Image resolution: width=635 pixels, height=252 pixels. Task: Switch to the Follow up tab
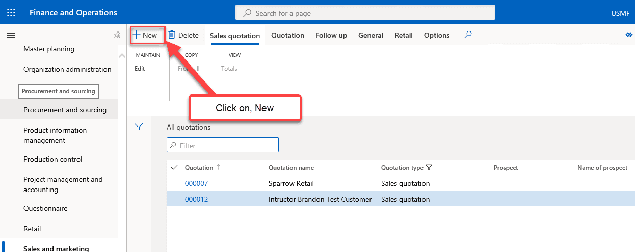tap(331, 35)
